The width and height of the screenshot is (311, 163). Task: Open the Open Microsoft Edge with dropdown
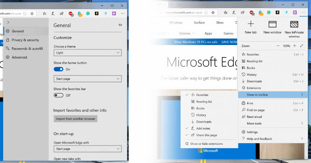87,149
